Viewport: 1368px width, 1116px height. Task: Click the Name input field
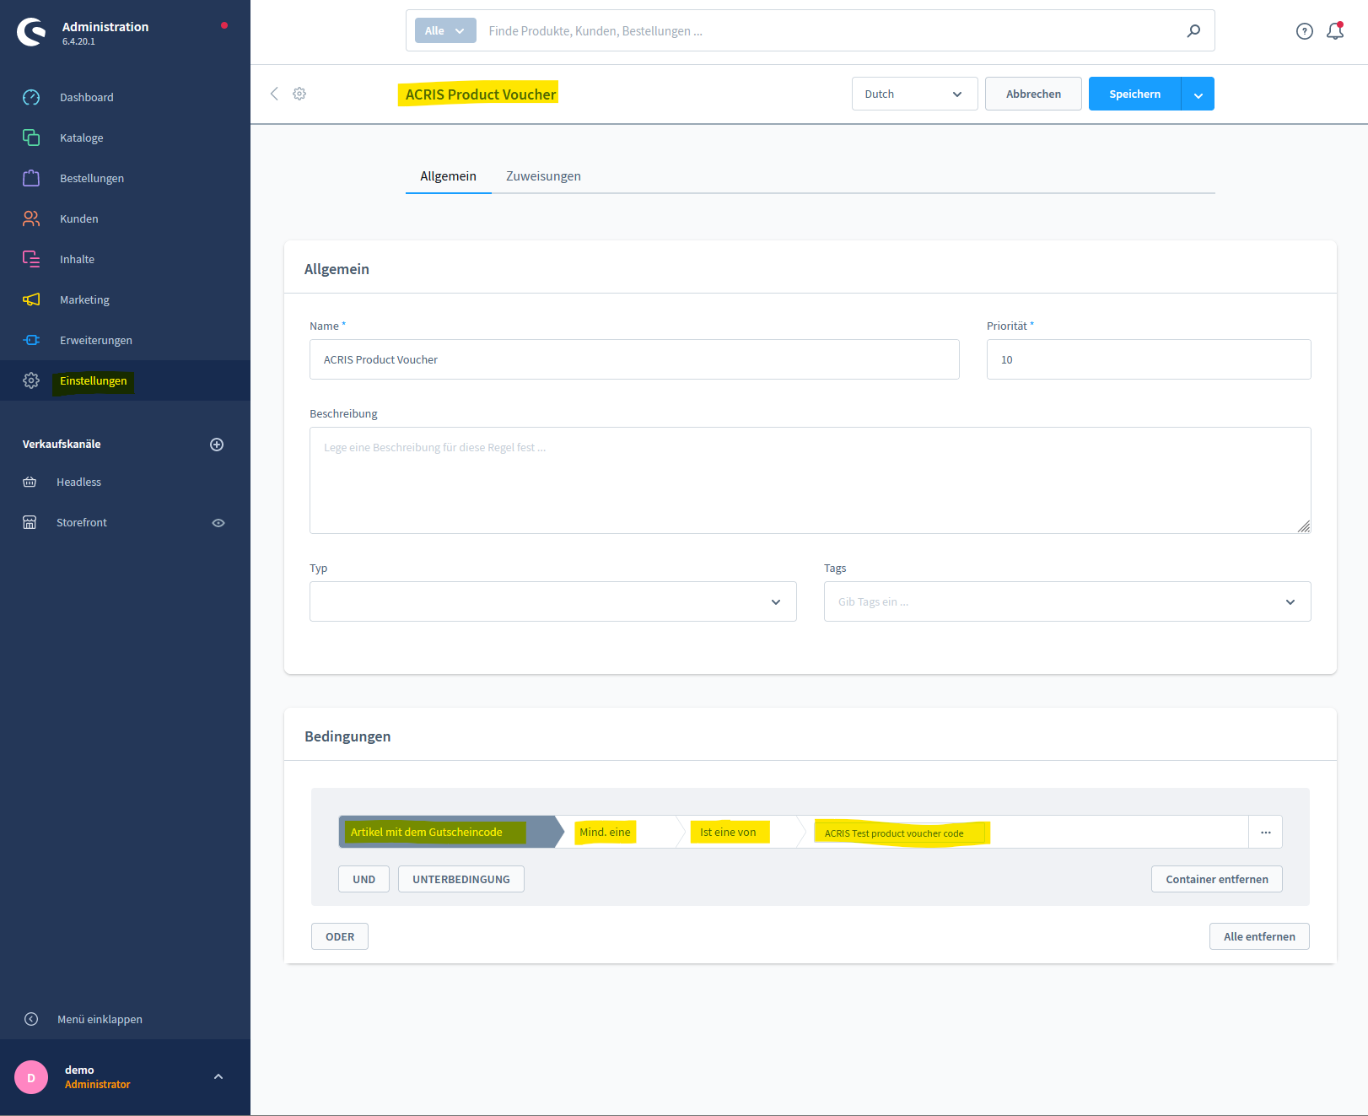click(x=634, y=359)
